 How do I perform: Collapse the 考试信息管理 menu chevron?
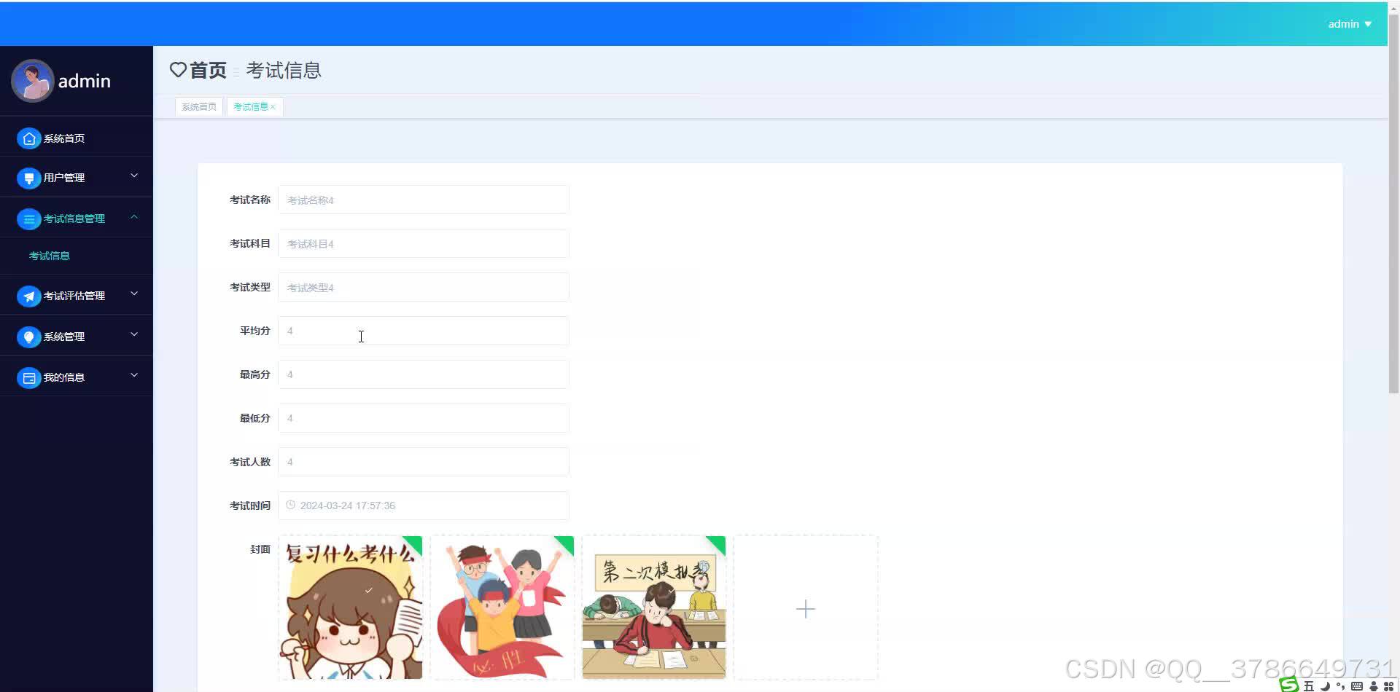click(x=134, y=216)
